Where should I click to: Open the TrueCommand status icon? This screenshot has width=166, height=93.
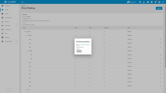(x=140, y=2)
